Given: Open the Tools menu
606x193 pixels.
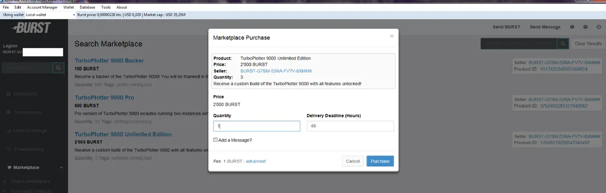Looking at the screenshot, I should coord(106,8).
